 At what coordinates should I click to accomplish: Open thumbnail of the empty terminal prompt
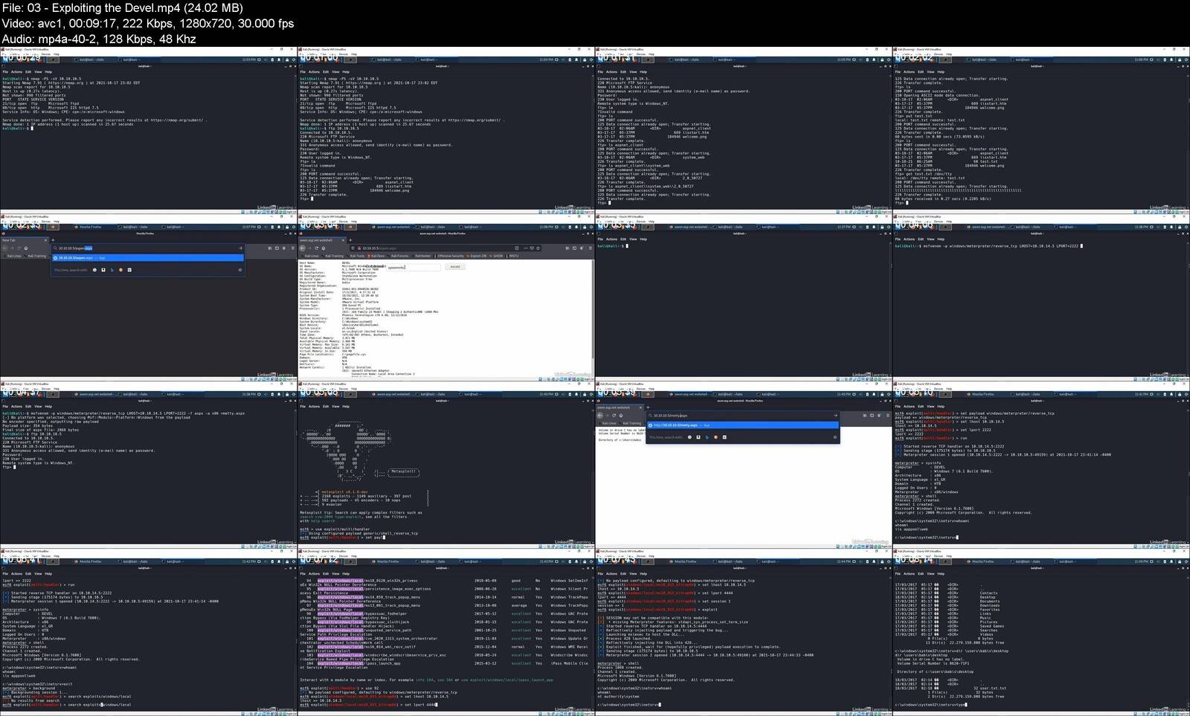click(743, 297)
